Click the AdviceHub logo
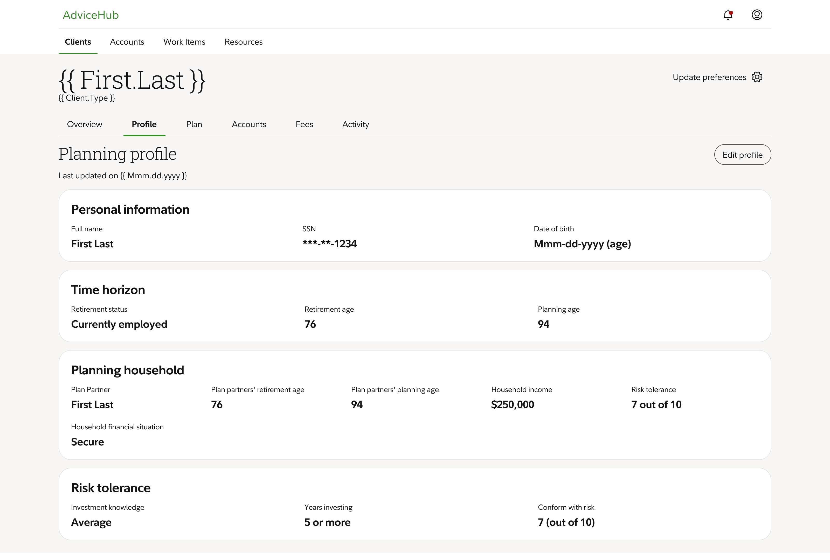Screen dimensions: 830x560 click(91, 15)
